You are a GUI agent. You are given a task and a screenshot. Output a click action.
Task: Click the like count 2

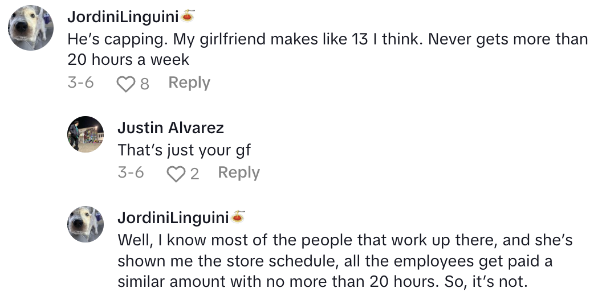click(x=195, y=174)
